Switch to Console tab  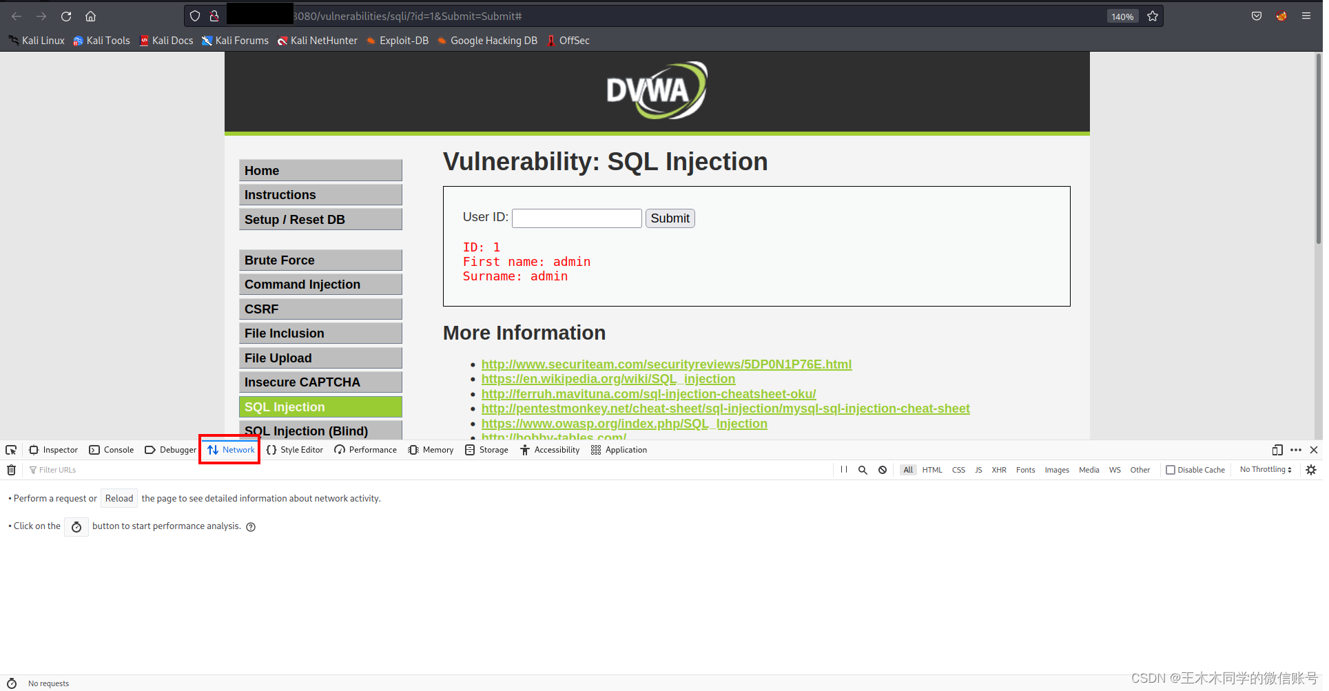tap(112, 450)
